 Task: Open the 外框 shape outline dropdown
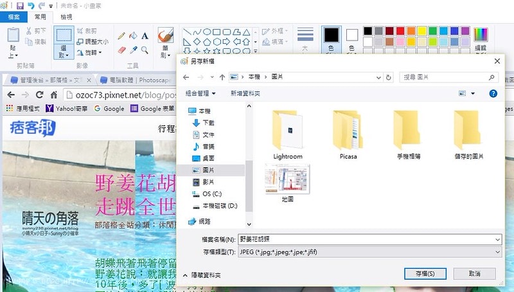point(275,31)
